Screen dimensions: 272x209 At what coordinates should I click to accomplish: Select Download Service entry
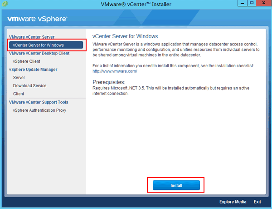[x=29, y=86]
